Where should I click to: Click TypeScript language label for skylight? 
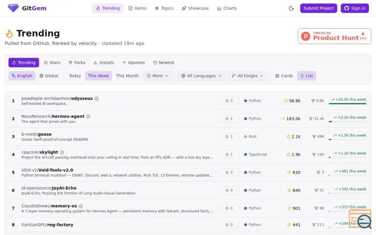pyautogui.click(x=258, y=155)
